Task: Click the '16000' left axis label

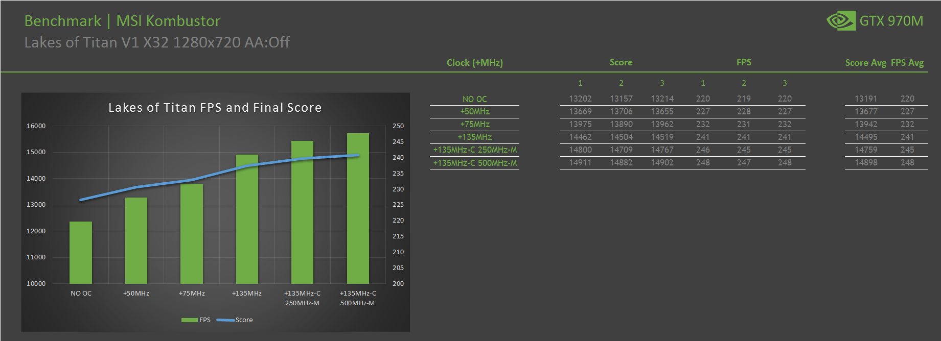Action: click(36, 126)
